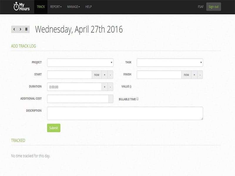Screen dimensions: 235x176
Task: Decrease finish time with minus button
Action: 200,75
